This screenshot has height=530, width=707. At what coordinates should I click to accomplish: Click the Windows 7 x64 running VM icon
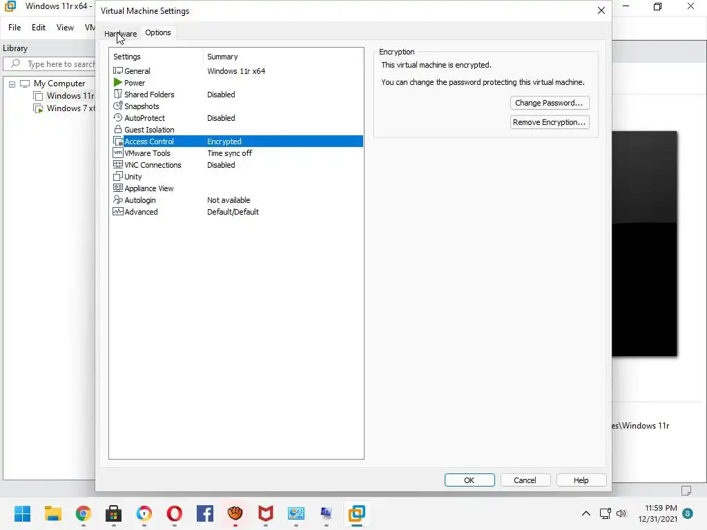pyautogui.click(x=39, y=108)
